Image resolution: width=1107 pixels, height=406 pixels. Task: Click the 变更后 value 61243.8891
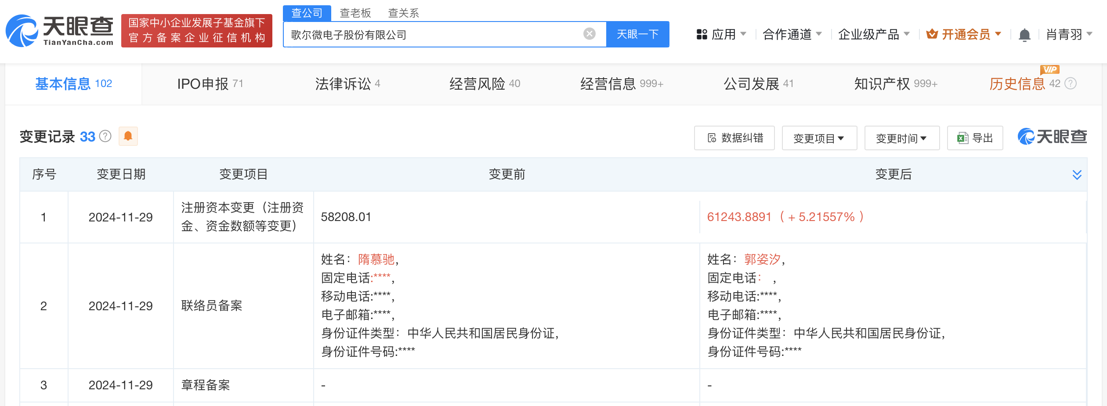[x=739, y=217]
